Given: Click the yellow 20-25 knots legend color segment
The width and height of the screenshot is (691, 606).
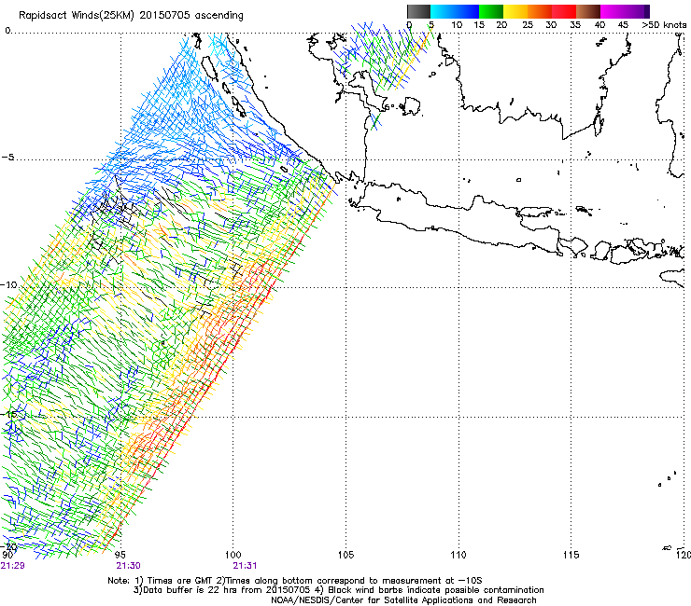Looking at the screenshot, I should tap(515, 11).
